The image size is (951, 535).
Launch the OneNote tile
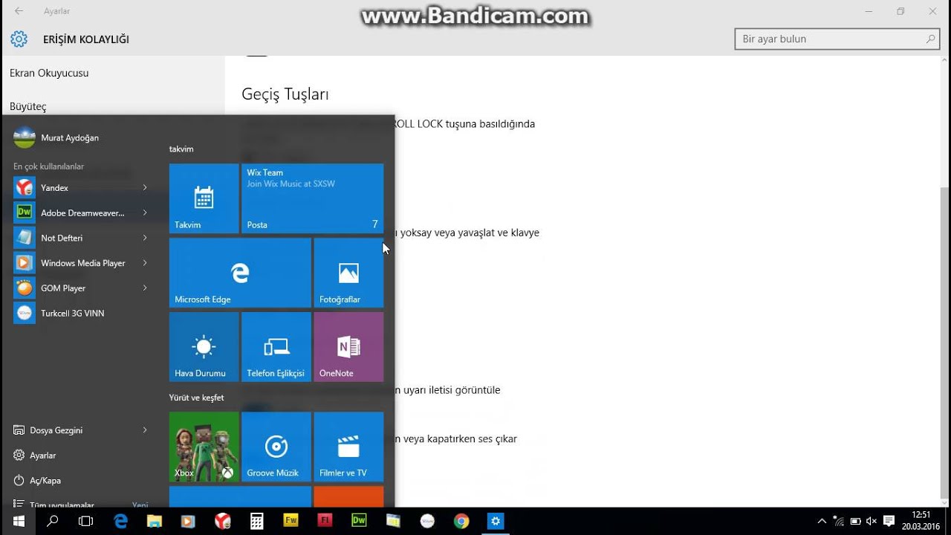[x=348, y=347]
